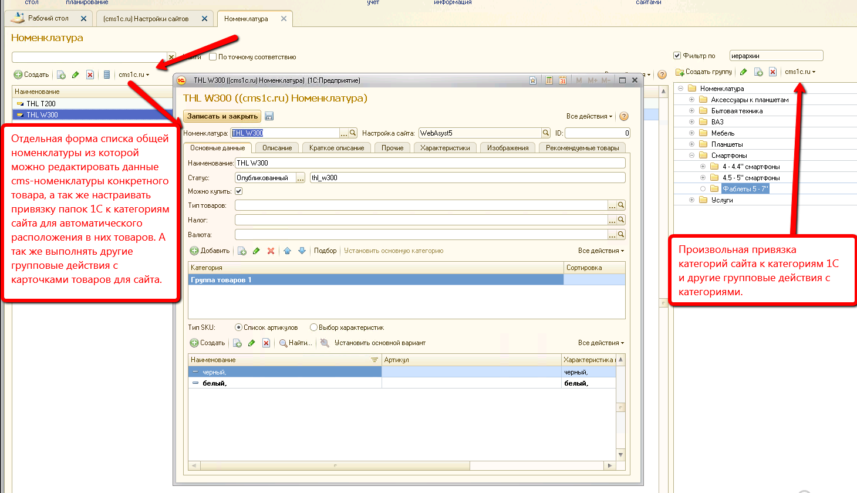The image size is (857, 493).
Task: Enable 'По точному соответствию' checkbox
Action: pos(213,57)
